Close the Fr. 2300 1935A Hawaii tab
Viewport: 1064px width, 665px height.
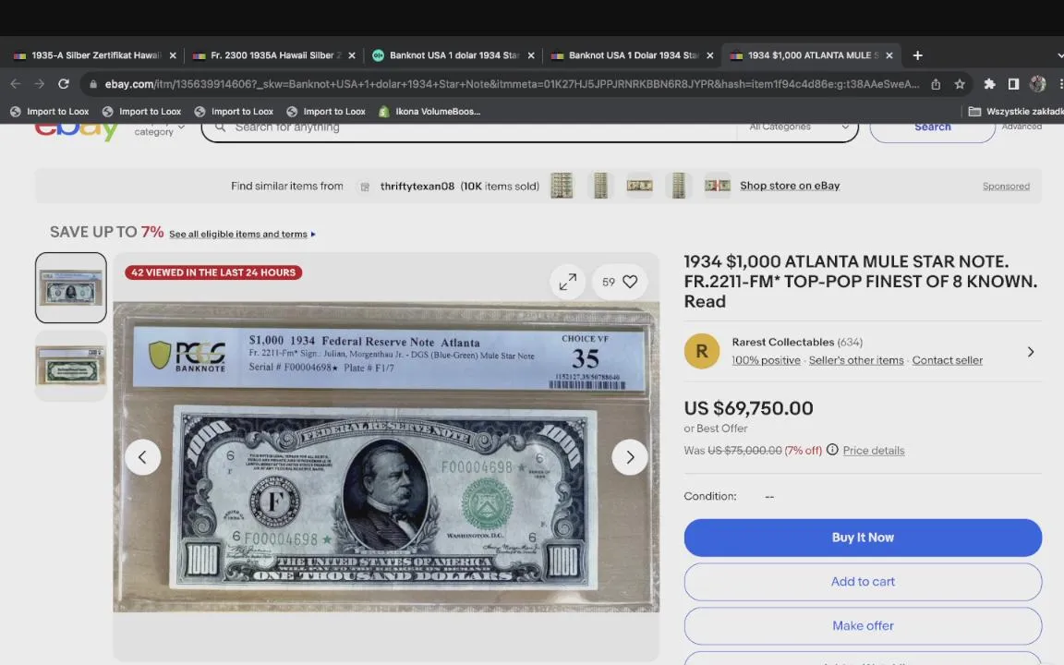[352, 55]
